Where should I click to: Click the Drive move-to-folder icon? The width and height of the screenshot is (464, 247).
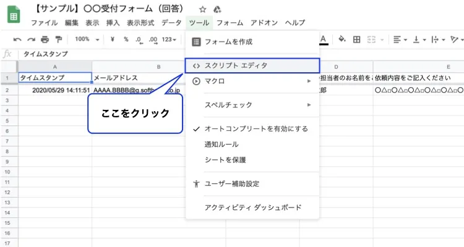217,9
